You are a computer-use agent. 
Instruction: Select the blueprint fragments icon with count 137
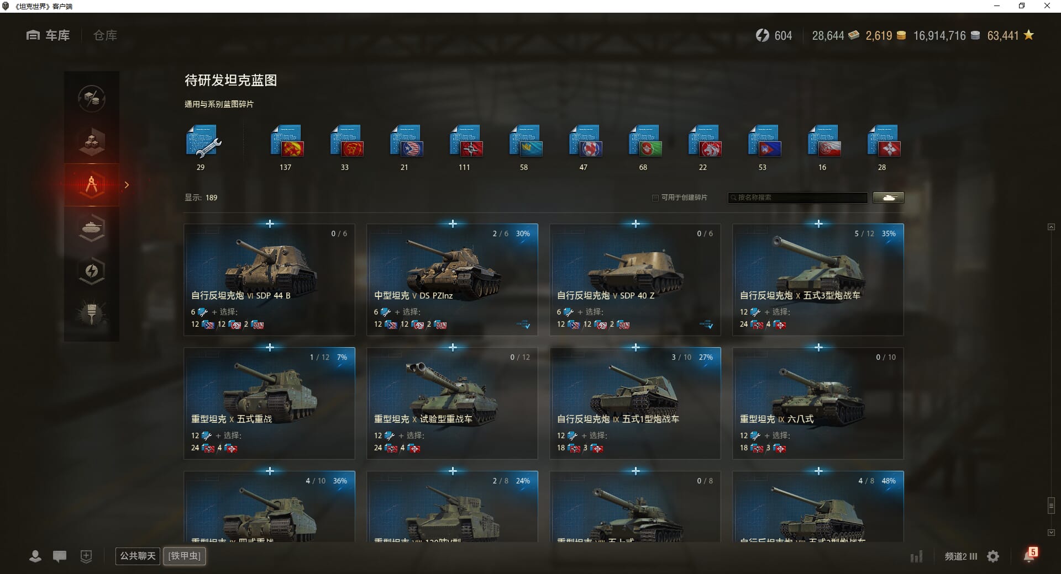pos(286,141)
